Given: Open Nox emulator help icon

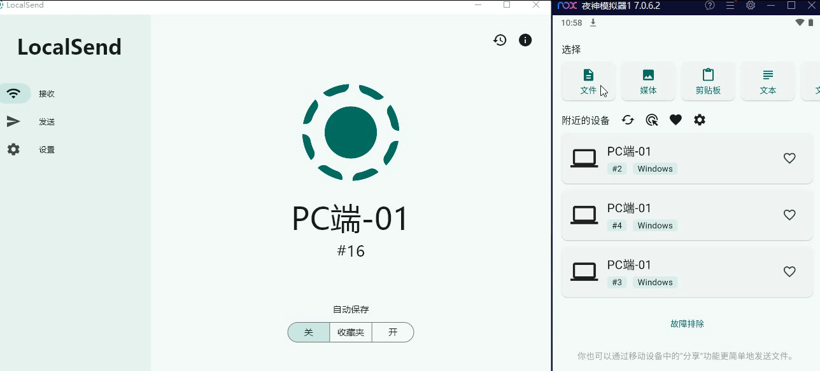Looking at the screenshot, I should 710,6.
